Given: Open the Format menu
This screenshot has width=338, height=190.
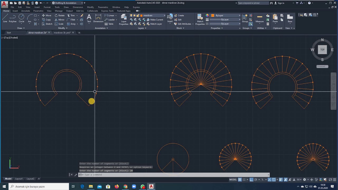Looking at the screenshot, I should coord(47,7).
